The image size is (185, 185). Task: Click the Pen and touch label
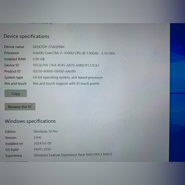point(15,84)
